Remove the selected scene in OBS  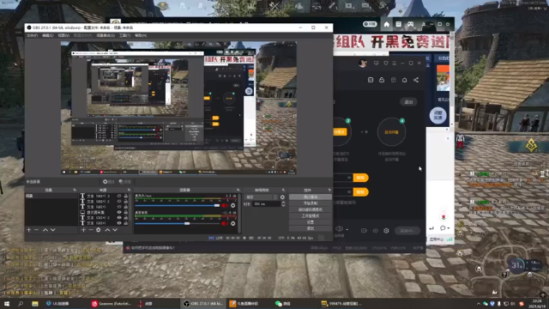[36, 230]
